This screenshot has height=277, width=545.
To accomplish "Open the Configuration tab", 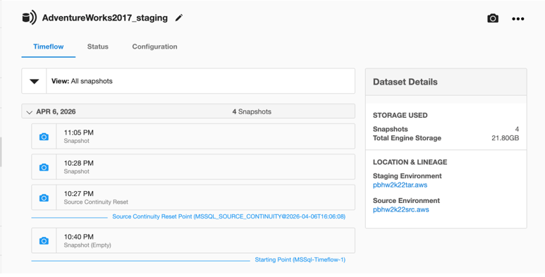I will click(154, 47).
